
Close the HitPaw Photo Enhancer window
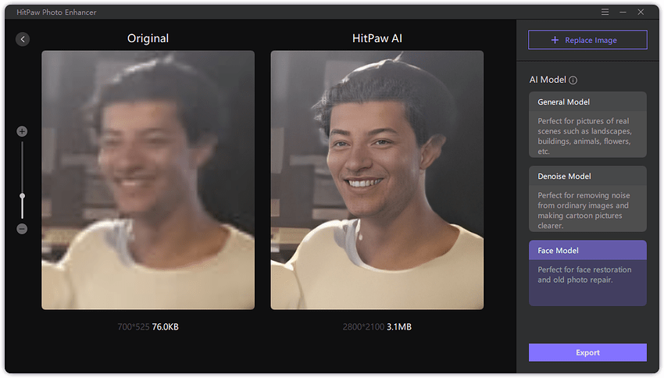[x=642, y=12]
